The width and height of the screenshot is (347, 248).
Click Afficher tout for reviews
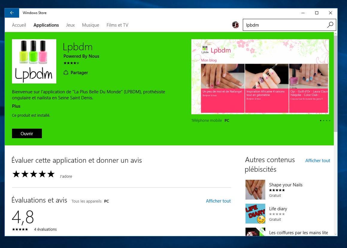(x=218, y=201)
